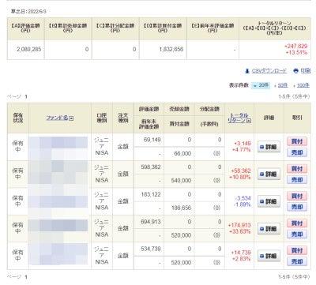Image resolution: width=316 pixels, height=285 pixels.
Task: Open 詳細 for the 183,122 fund
Action: click(269, 201)
